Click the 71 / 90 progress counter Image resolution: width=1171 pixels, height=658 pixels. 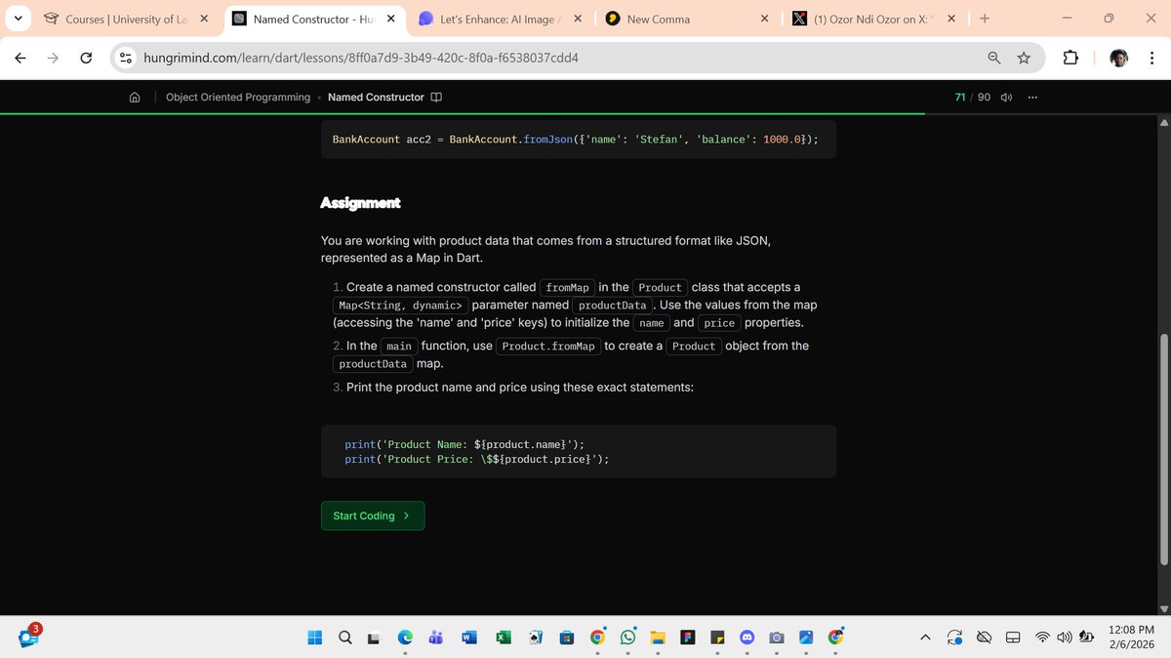coord(972,97)
